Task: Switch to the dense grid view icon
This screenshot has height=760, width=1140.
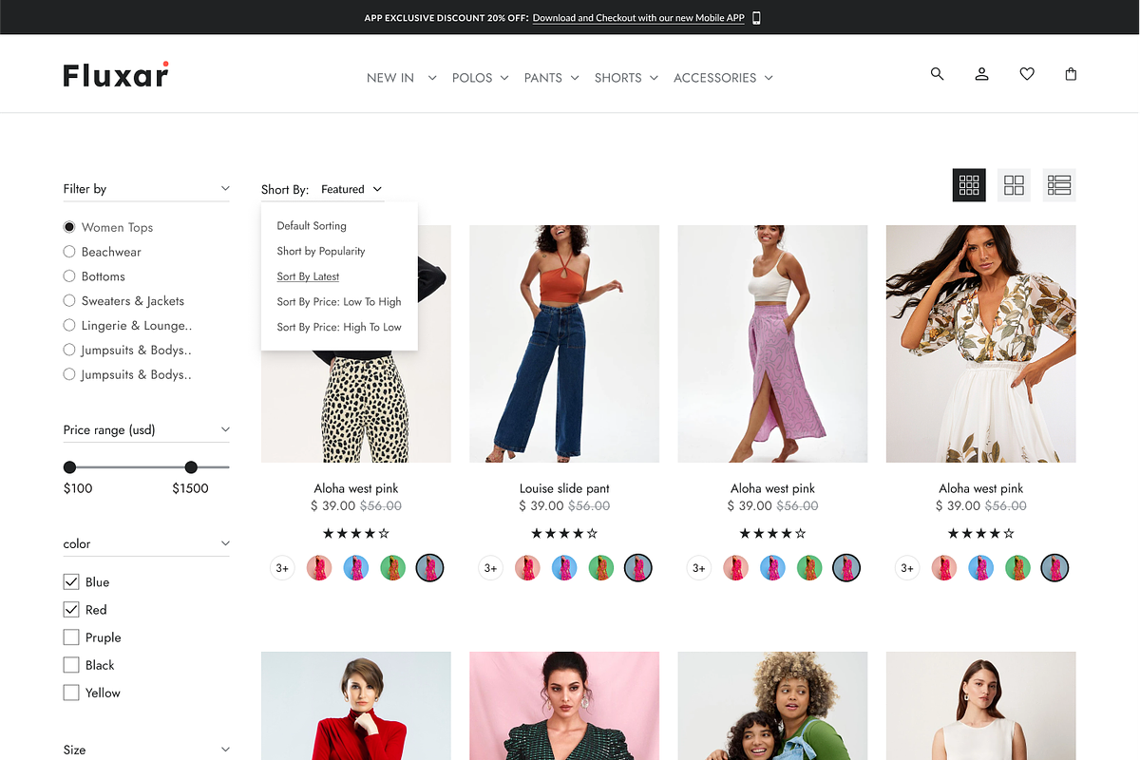Action: tap(969, 185)
